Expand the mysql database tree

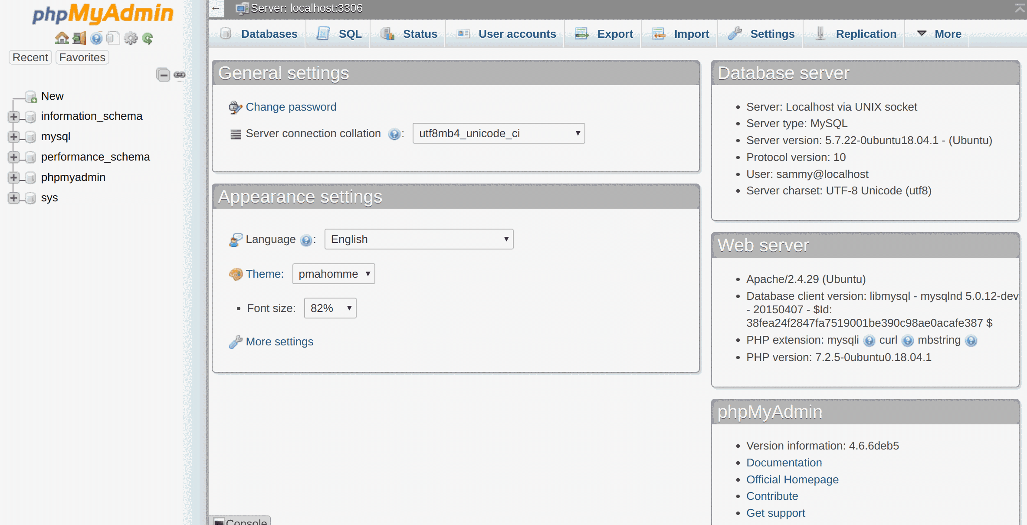tap(13, 137)
